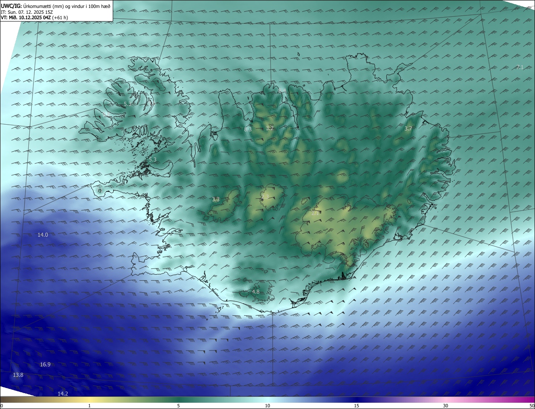
Task: Click the 5.3 label on the Westfjords peninsula
Action: (x=127, y=104)
